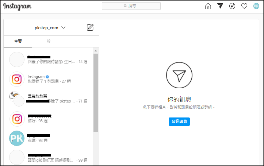Open the conversation saying 在嗎 · 98 週
This screenshot has width=264, height=166.
(x=48, y=138)
